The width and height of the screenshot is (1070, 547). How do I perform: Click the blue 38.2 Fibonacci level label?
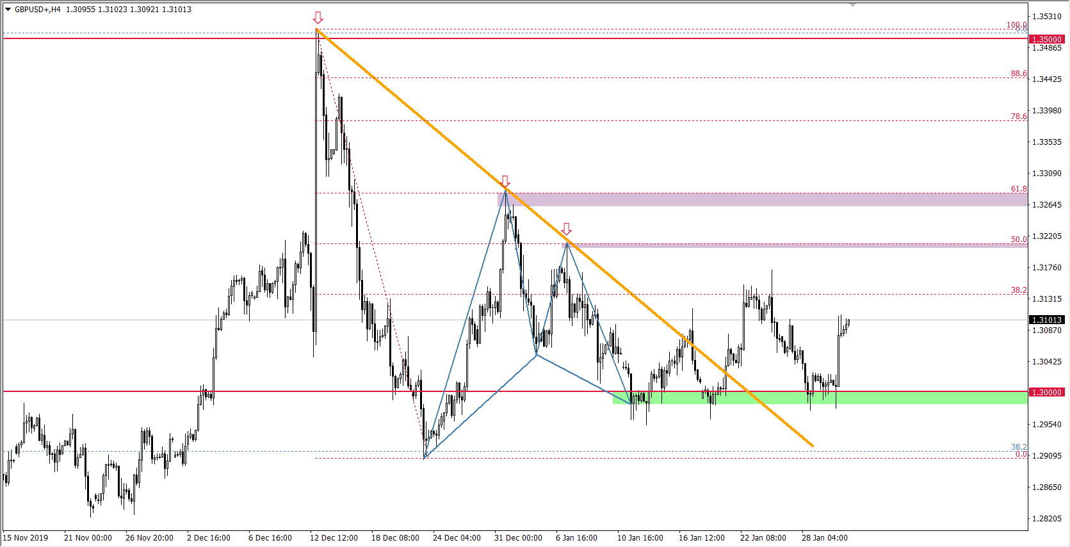pos(1018,446)
